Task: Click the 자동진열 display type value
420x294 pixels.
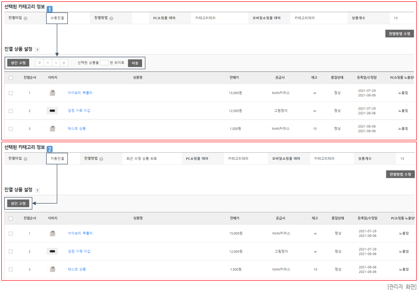Action: (x=57, y=158)
